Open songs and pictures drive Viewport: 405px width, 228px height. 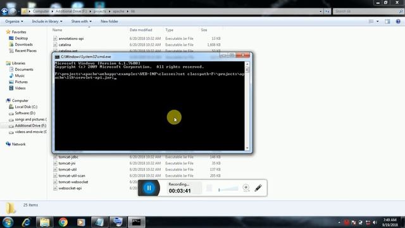click(30, 119)
